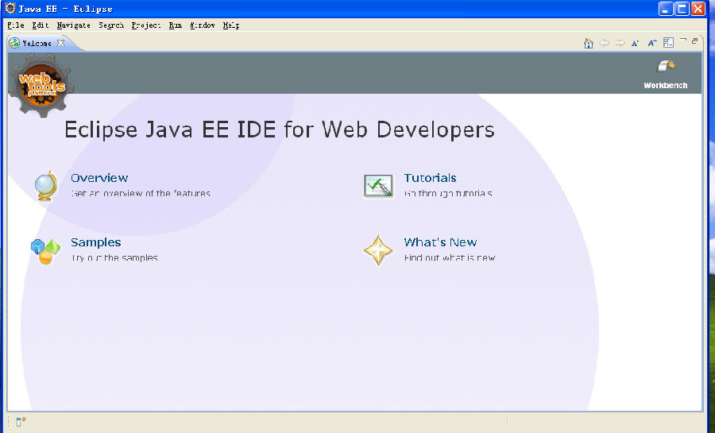
Task: Click the navigate back arrow icon
Action: point(605,43)
